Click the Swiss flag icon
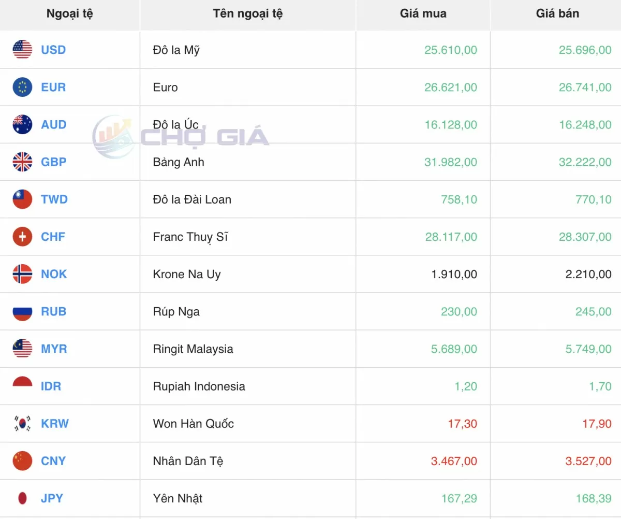Image resolution: width=621 pixels, height=519 pixels. [x=22, y=237]
